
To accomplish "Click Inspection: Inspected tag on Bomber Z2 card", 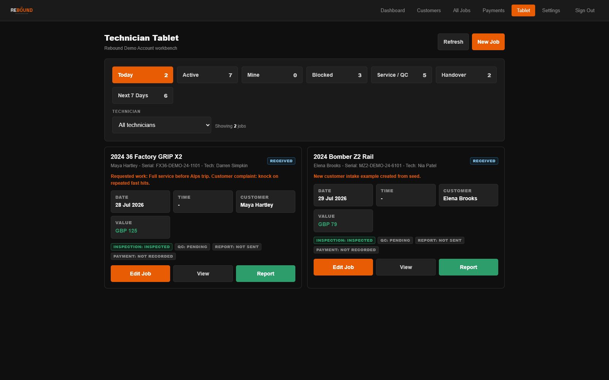I will pos(344,241).
